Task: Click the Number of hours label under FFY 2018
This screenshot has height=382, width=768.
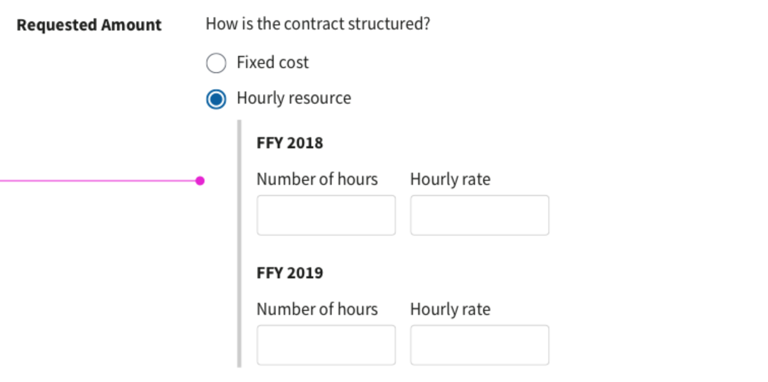Action: click(317, 179)
